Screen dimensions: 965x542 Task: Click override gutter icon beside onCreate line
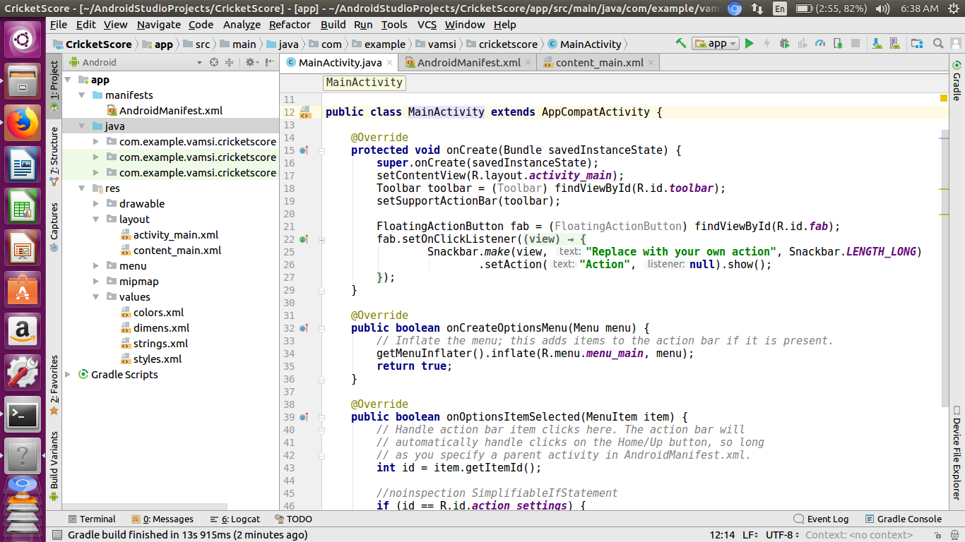[x=303, y=150]
